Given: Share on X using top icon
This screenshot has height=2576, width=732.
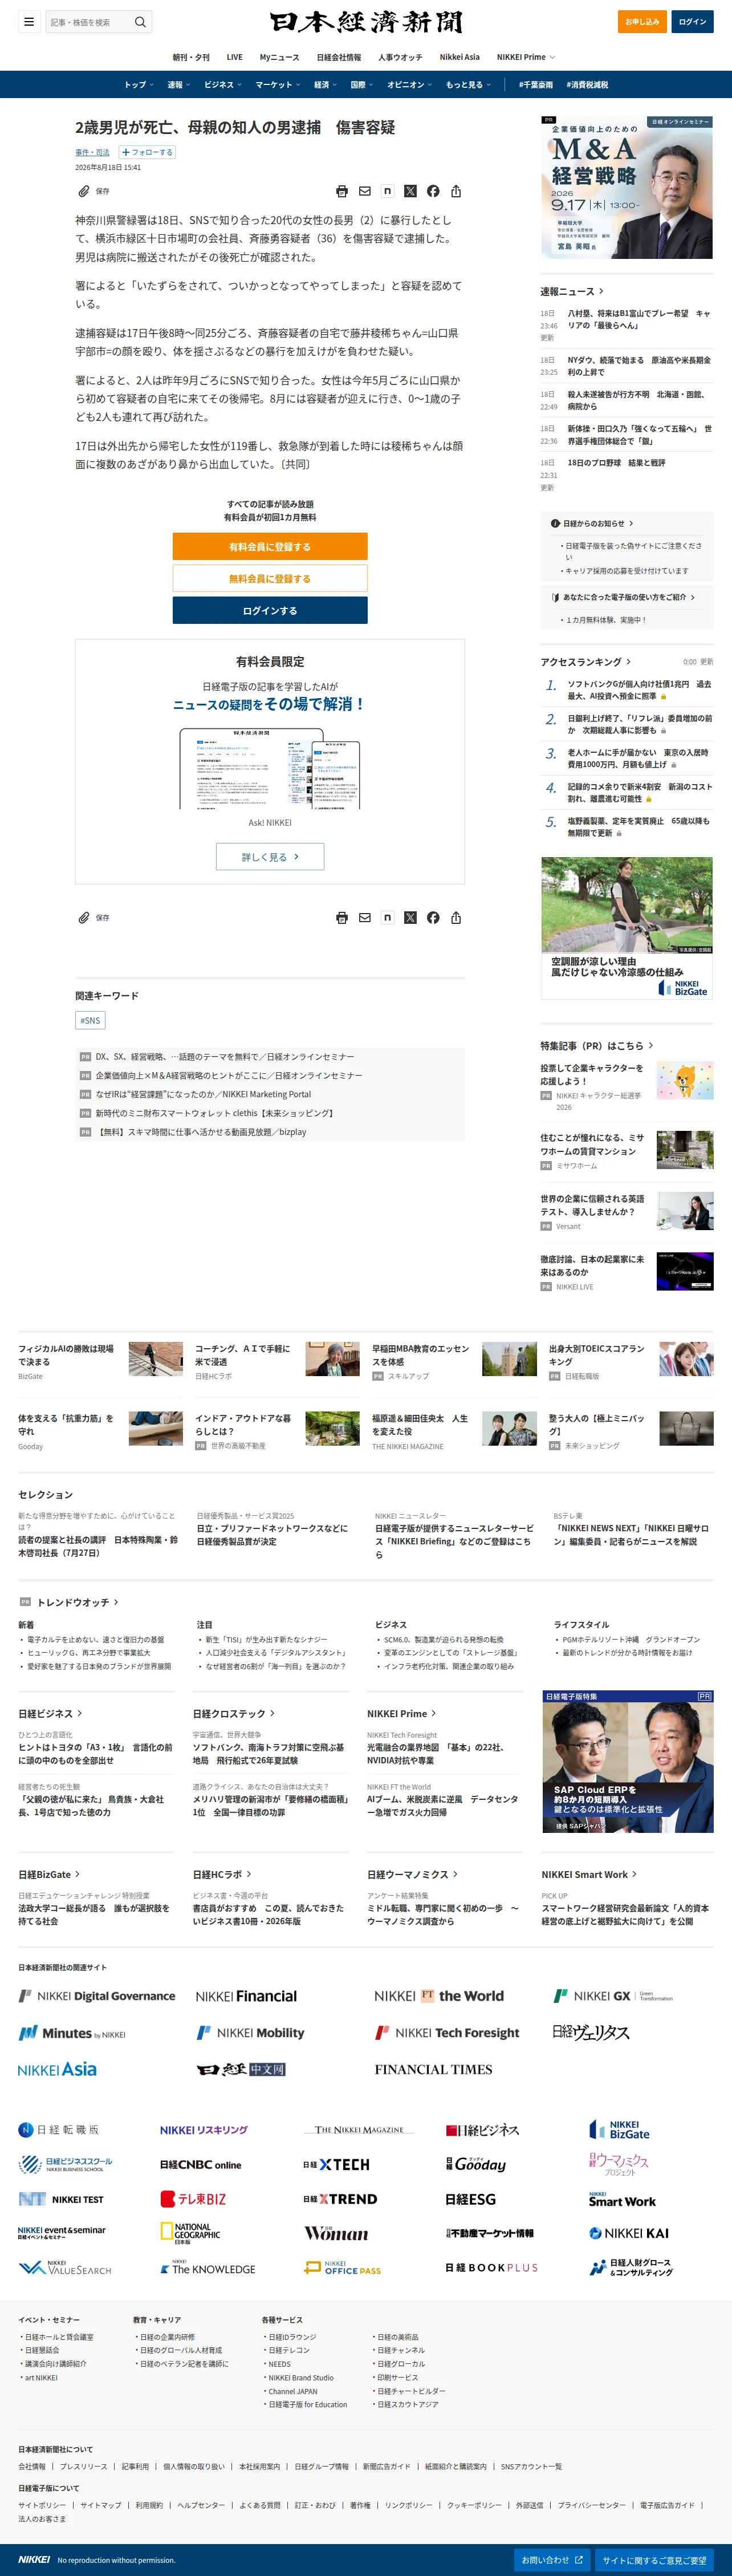Looking at the screenshot, I should (410, 191).
